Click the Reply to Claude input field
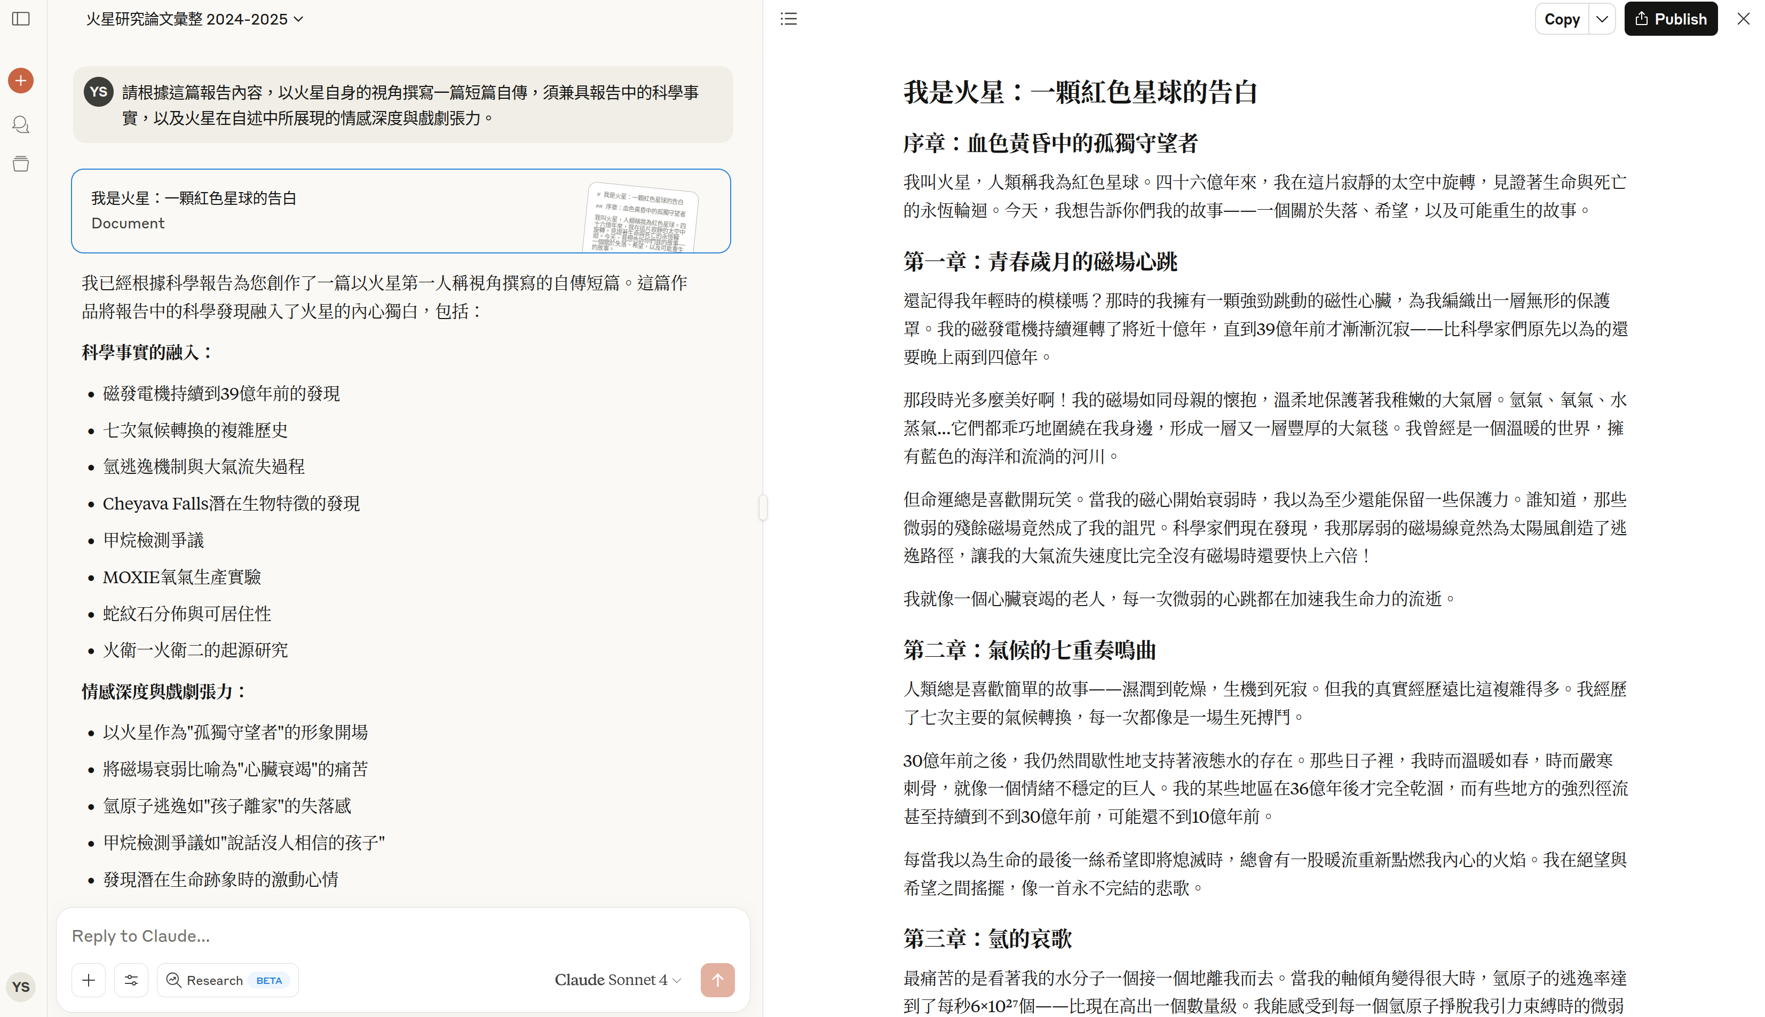The width and height of the screenshot is (1765, 1017). [401, 936]
